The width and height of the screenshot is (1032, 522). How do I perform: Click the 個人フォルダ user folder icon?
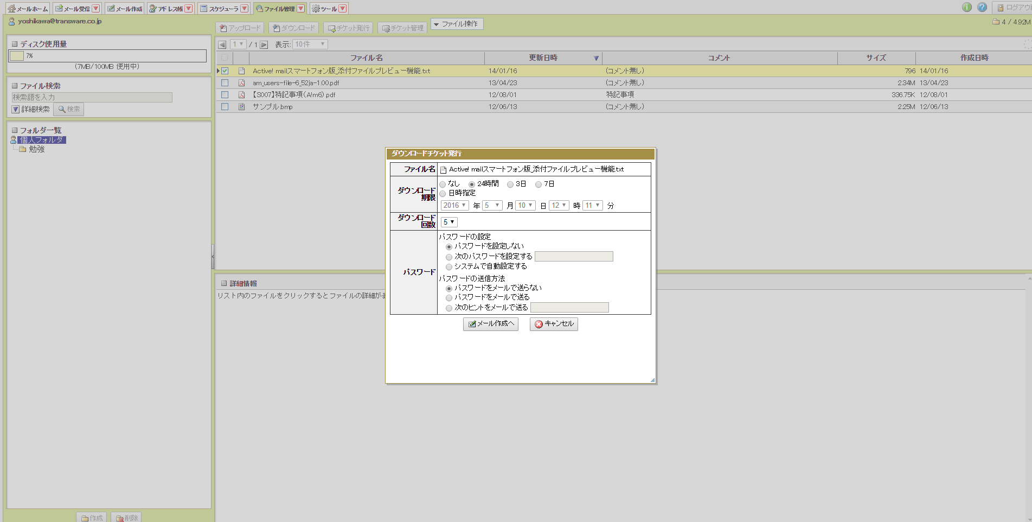point(14,140)
